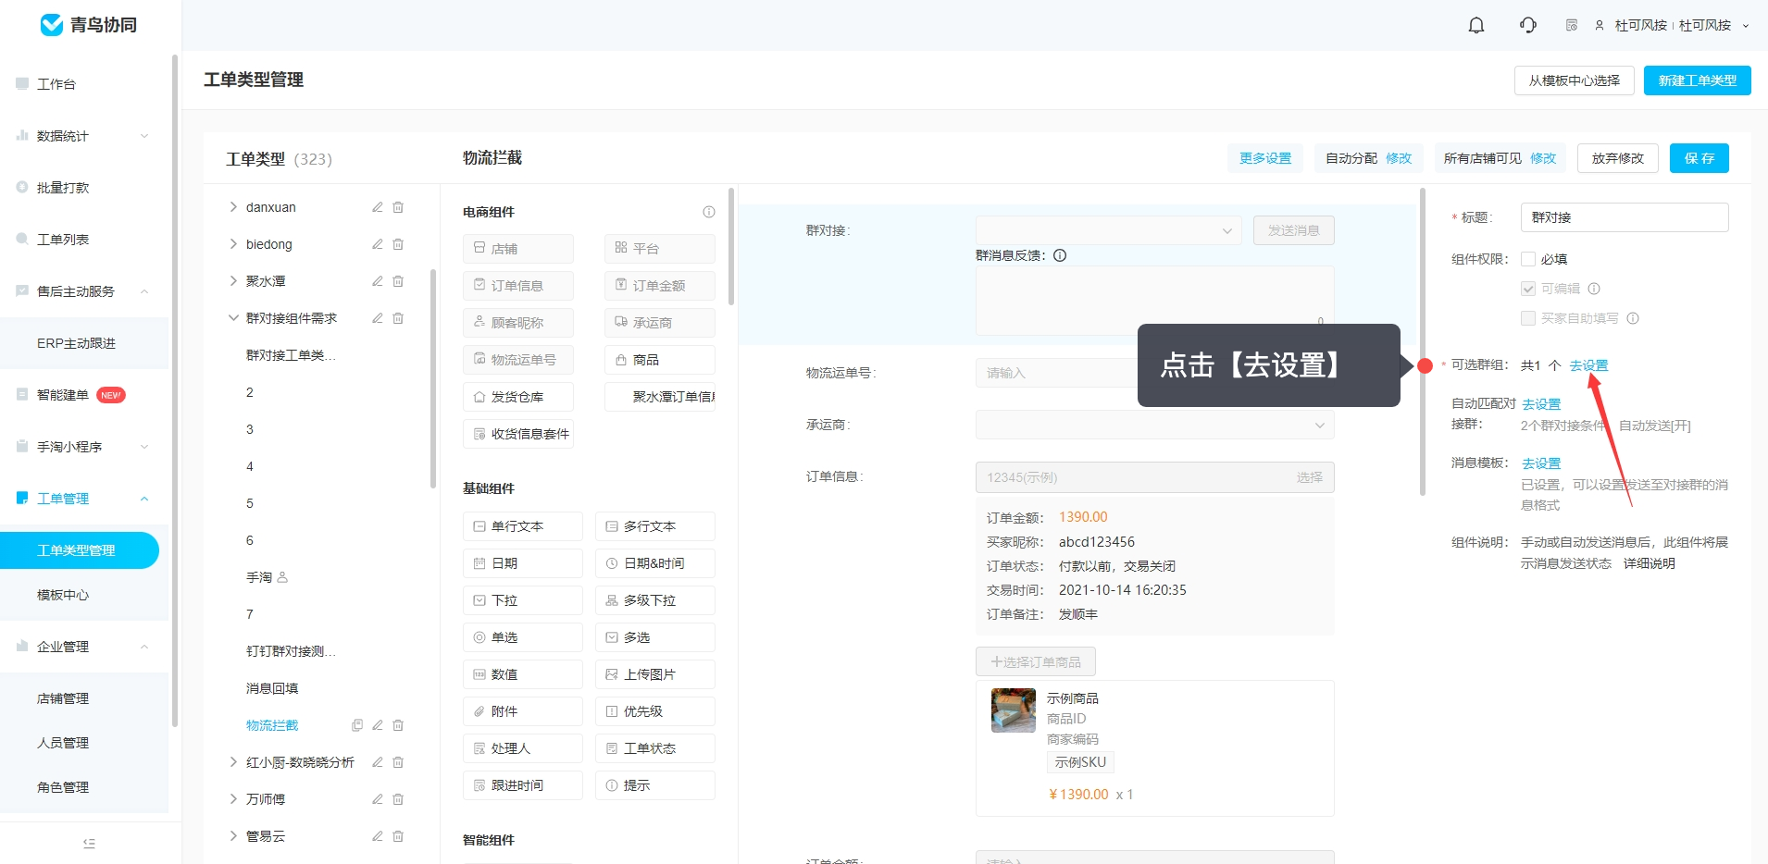
Task: Click 去设置 link for 可选群组
Action: [x=1588, y=365]
